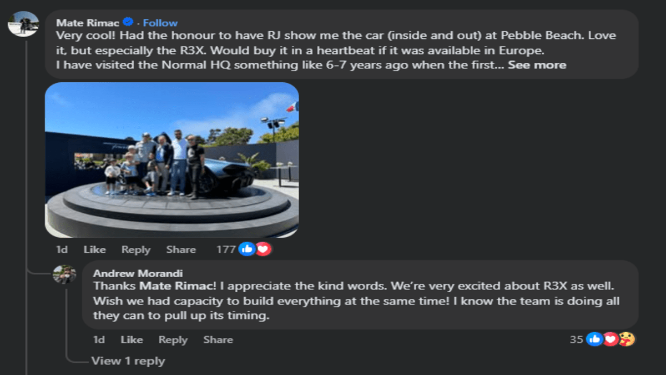666x375 pixels.
Task: Click the blue thumbs-up reaction next to 177
Action: 247,249
